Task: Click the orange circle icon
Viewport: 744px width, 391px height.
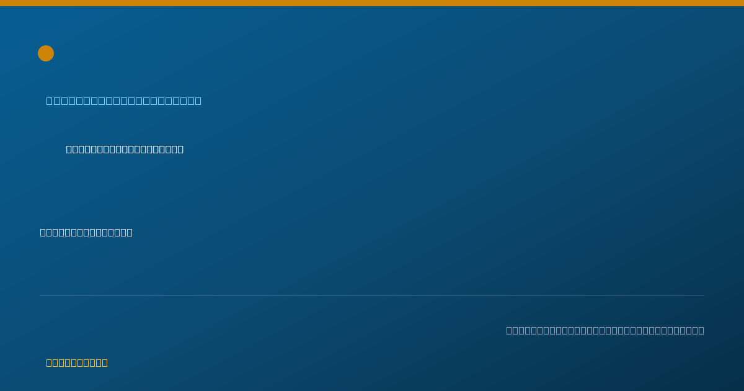Action: tap(46, 53)
